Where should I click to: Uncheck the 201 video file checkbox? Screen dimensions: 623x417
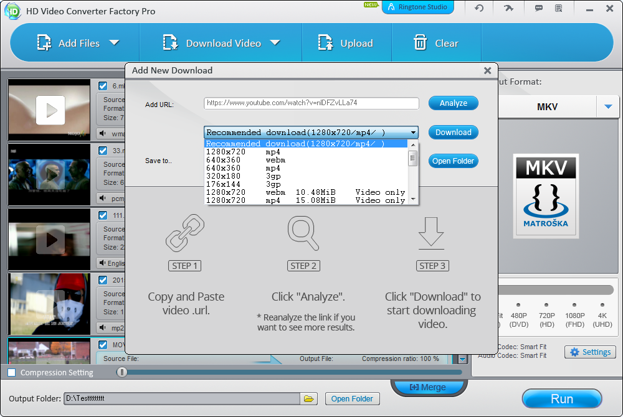[103, 279]
